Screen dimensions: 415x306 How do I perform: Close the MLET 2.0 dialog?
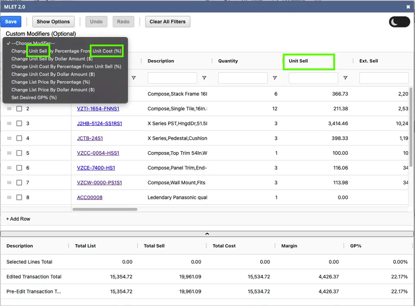coord(408,7)
